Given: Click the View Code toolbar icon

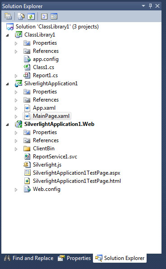Looking at the screenshot, I should click(44, 16).
